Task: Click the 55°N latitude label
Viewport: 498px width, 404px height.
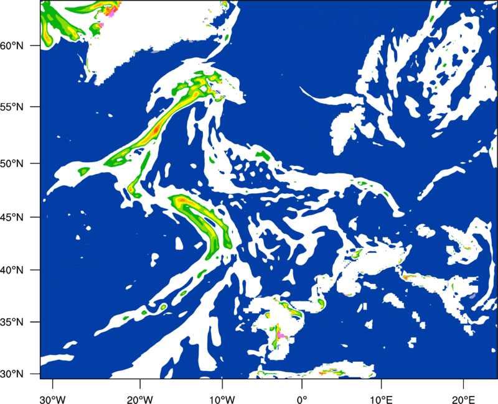Action: [x=12, y=106]
